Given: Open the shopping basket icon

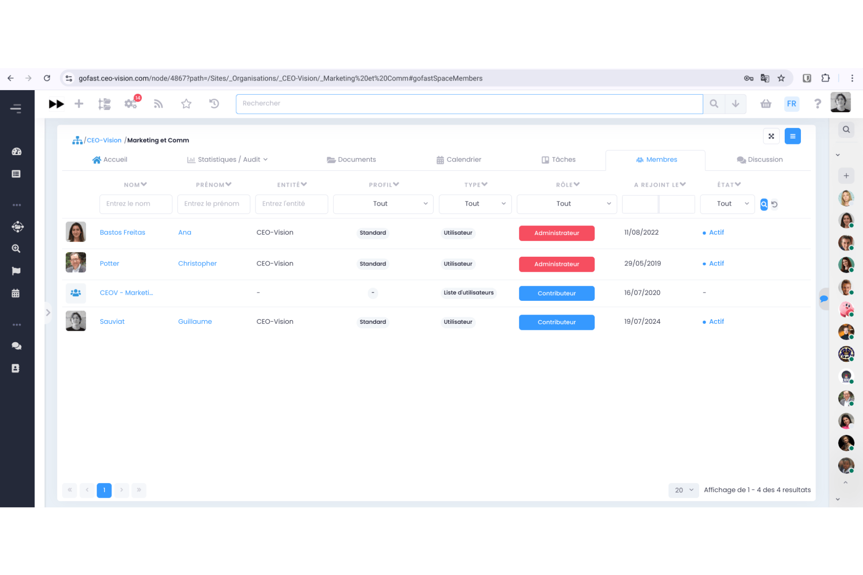Looking at the screenshot, I should (765, 104).
